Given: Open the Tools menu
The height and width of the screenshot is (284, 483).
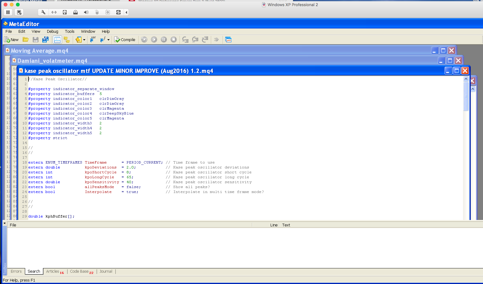Looking at the screenshot, I should pos(70,31).
